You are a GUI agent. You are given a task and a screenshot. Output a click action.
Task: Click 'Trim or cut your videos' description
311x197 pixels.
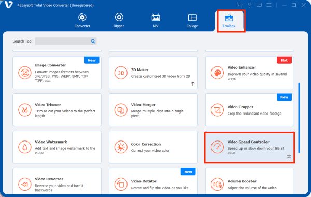coord(65,114)
